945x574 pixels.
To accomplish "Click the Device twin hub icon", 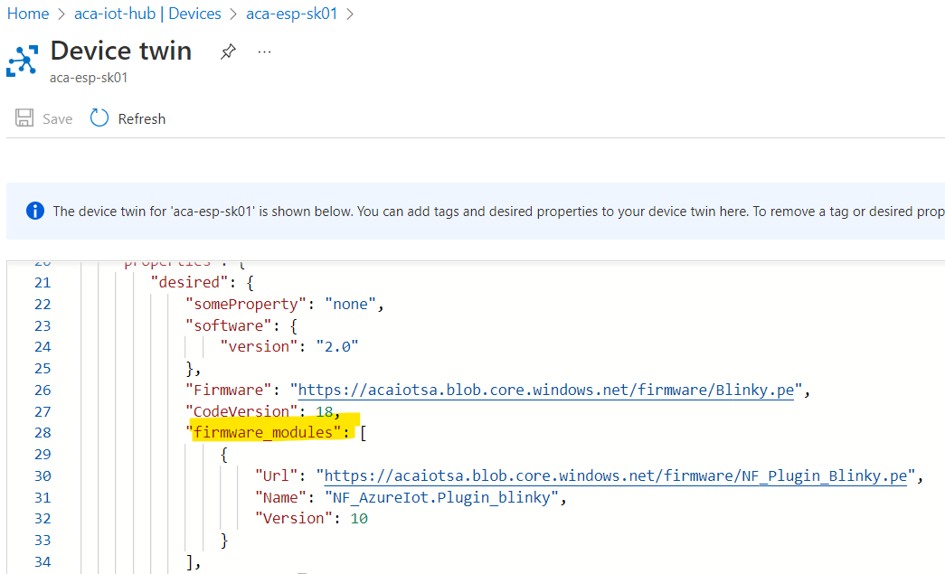I will pyautogui.click(x=21, y=59).
